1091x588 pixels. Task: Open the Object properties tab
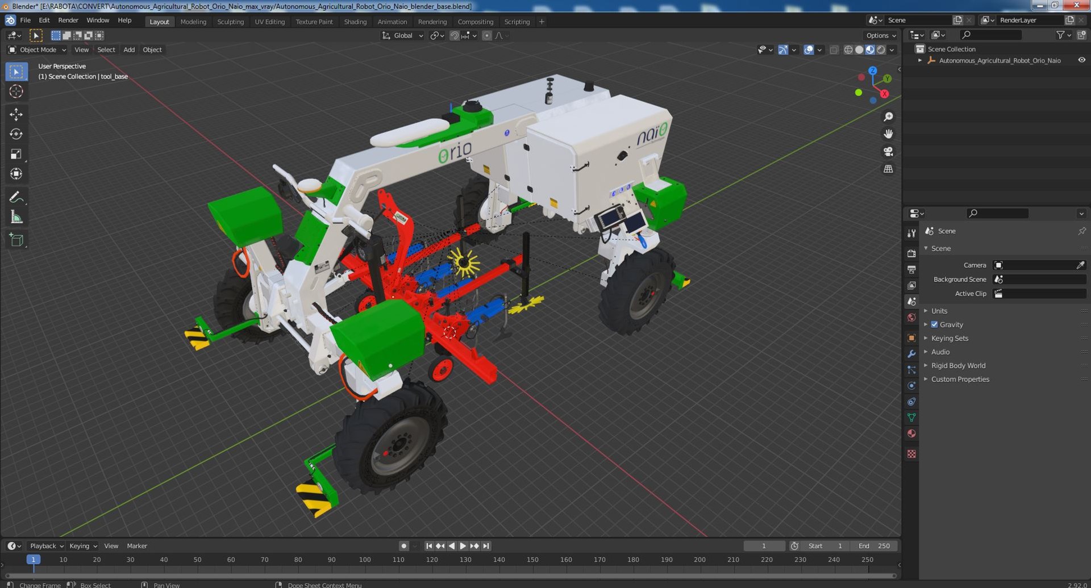click(911, 338)
